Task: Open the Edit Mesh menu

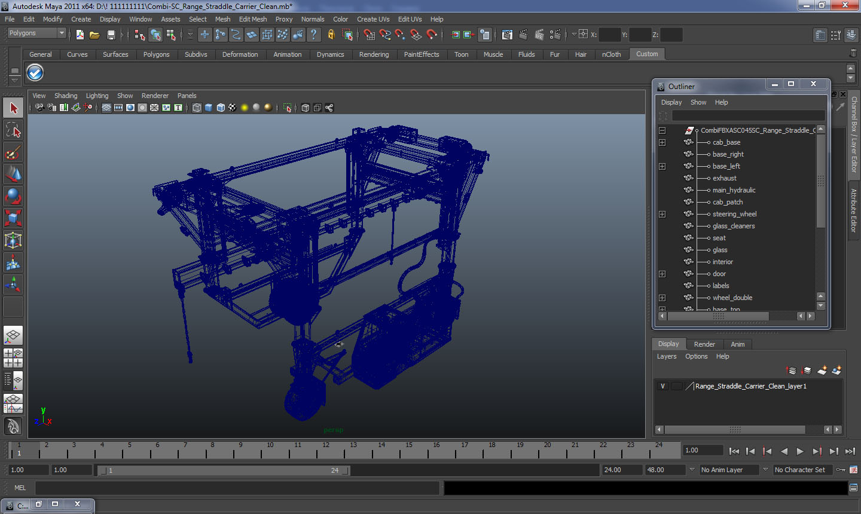Action: pyautogui.click(x=253, y=19)
